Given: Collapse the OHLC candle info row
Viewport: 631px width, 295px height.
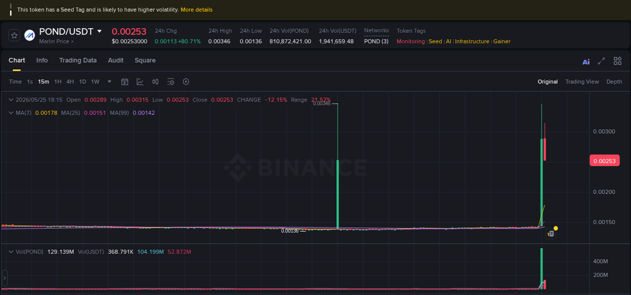Looking at the screenshot, I should tap(12, 100).
